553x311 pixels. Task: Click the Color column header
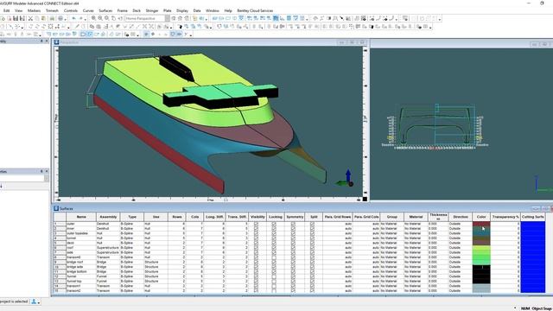481,217
